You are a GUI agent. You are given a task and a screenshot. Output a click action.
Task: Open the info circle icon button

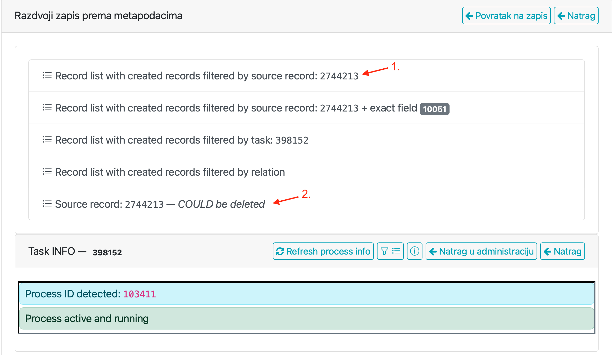(x=414, y=251)
